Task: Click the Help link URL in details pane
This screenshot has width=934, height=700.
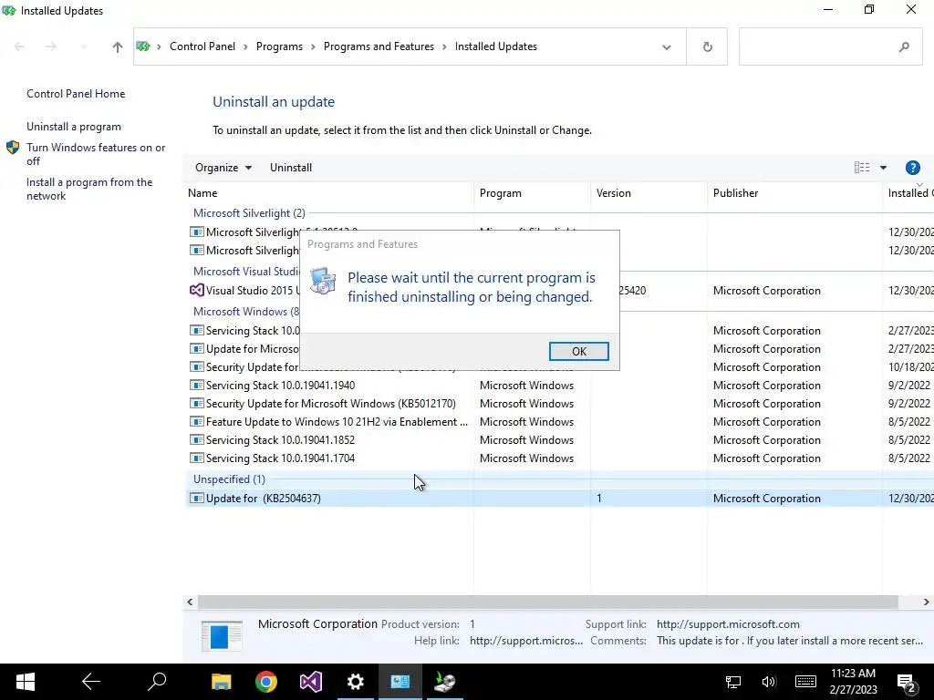Action: click(x=526, y=641)
